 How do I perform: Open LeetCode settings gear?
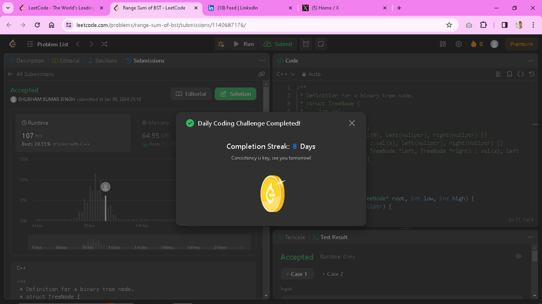tap(459, 44)
